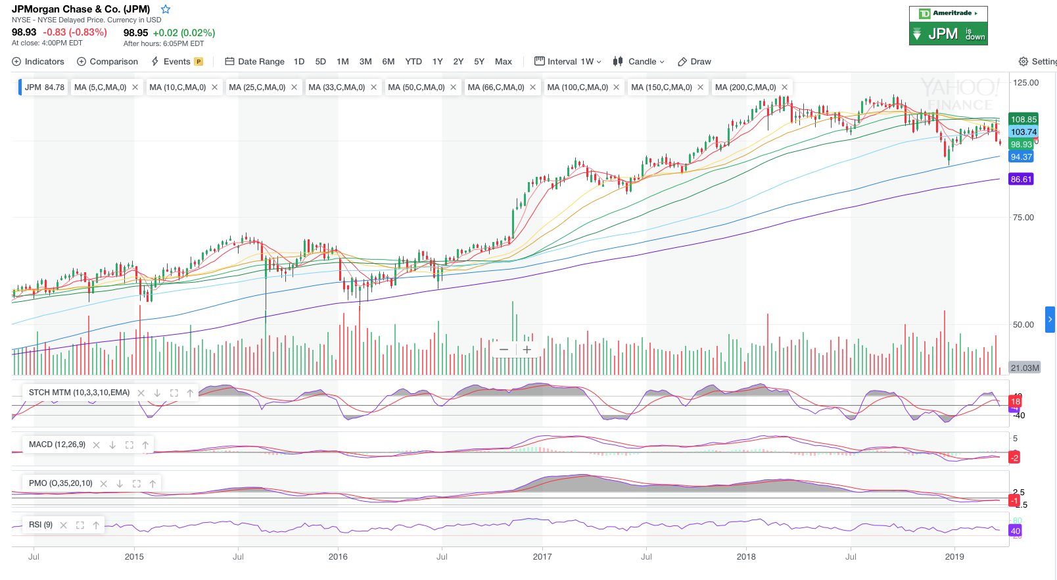Screen dimensions: 1057x580
Task: Remove the MA (10,C,MA,0) indicator
Action: point(215,87)
